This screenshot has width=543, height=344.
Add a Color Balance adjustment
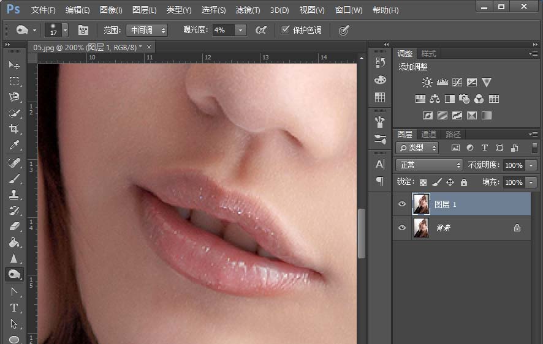435,99
